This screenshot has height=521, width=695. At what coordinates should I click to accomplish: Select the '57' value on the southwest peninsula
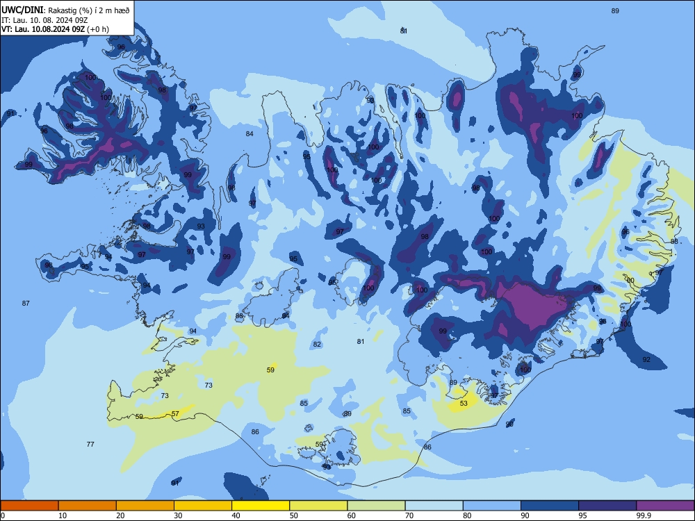tap(176, 414)
